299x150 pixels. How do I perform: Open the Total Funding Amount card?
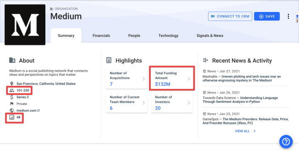pos(172,79)
